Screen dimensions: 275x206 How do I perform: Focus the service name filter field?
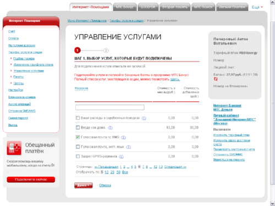point(110,107)
